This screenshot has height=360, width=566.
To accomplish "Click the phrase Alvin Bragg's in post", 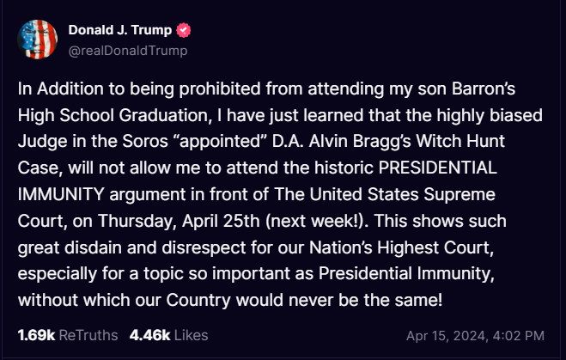I will pos(360,141).
